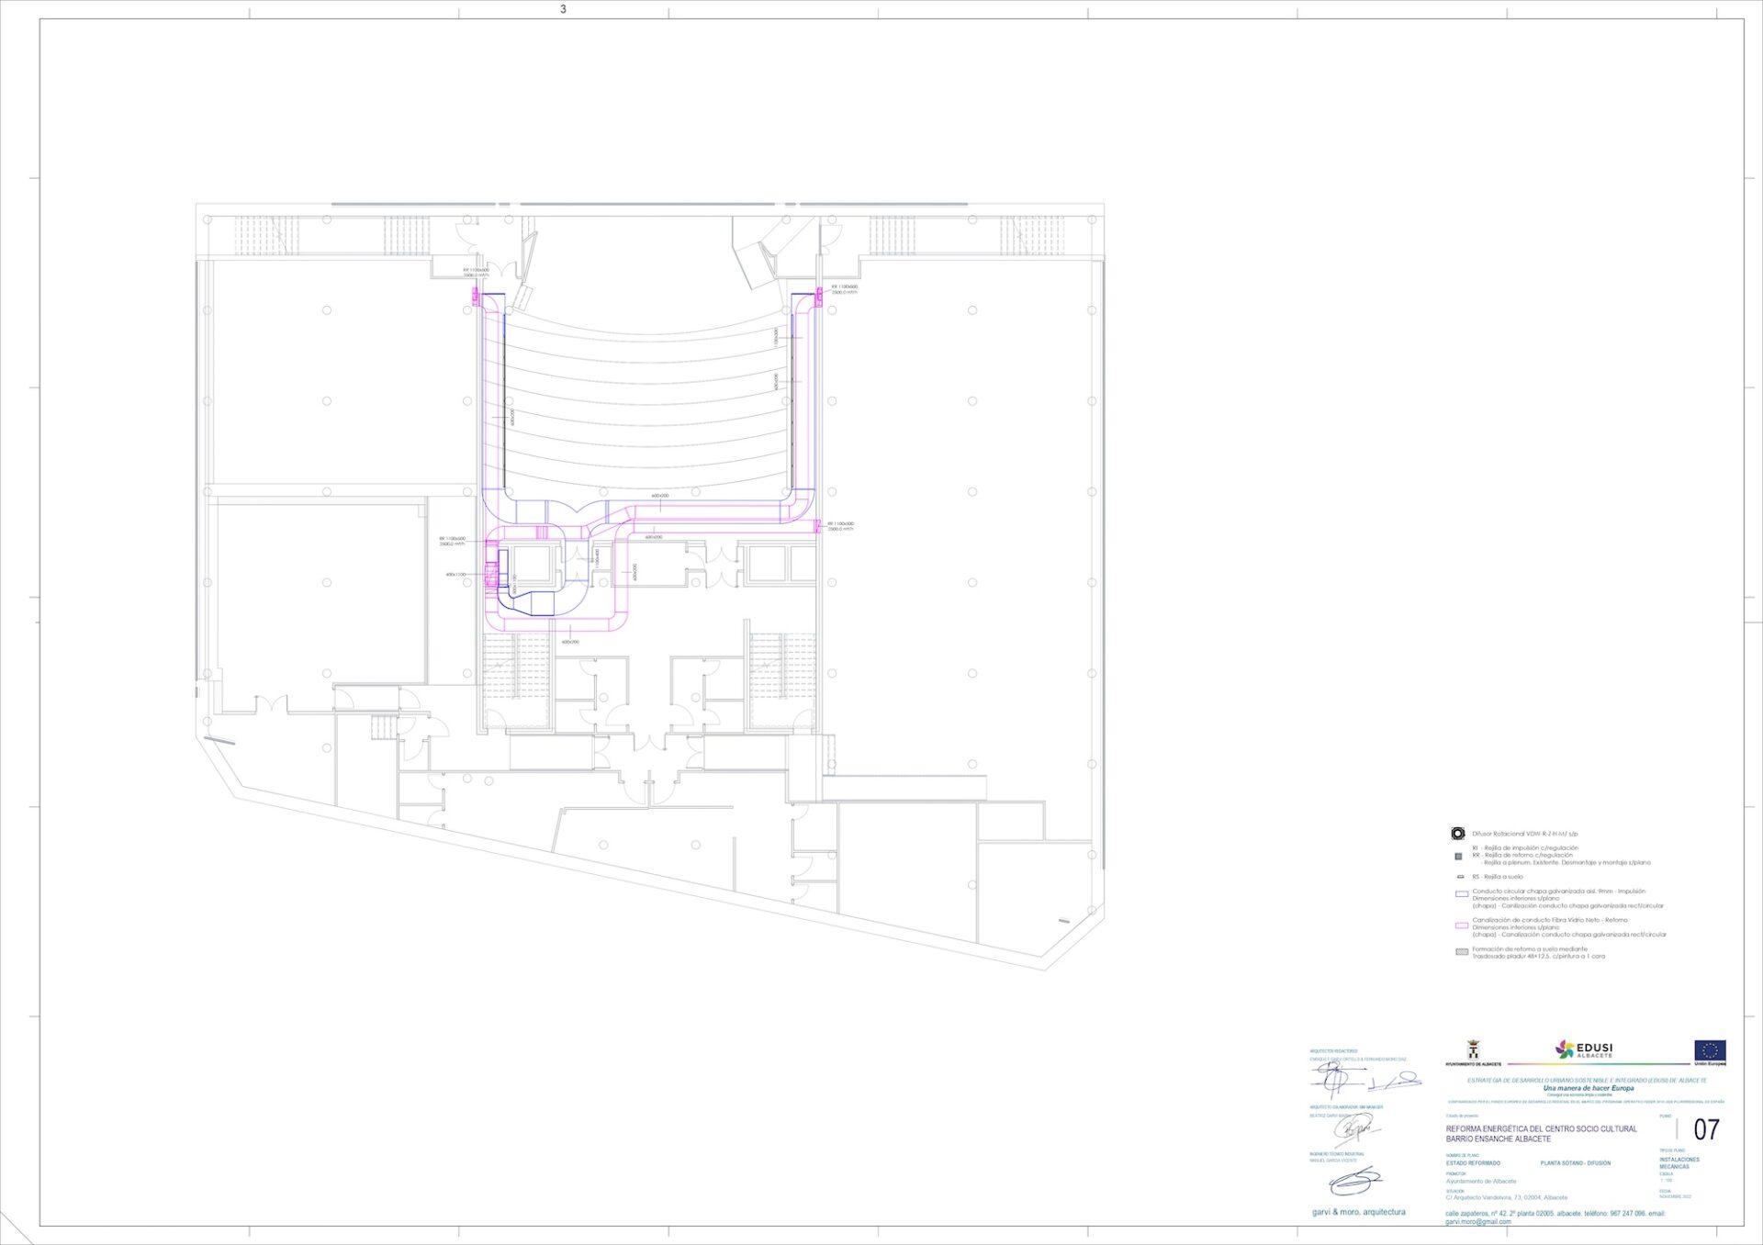
Task: Click the Una manera de hacer Europa slogan
Action: 1587,1088
